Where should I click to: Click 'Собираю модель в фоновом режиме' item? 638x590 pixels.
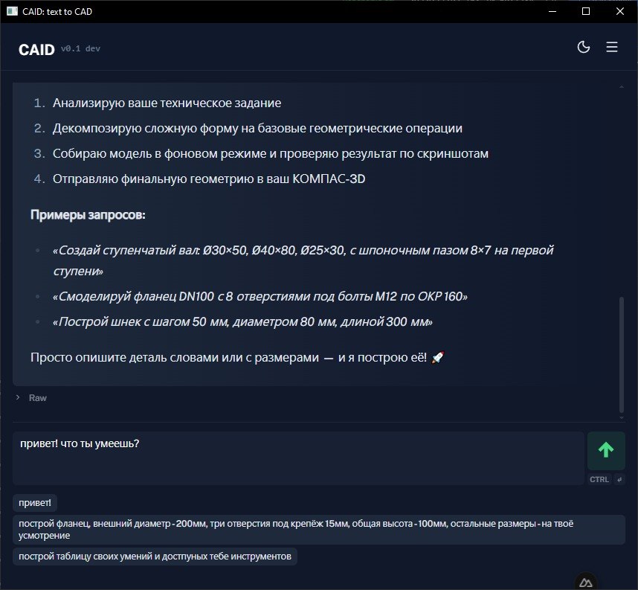point(271,153)
